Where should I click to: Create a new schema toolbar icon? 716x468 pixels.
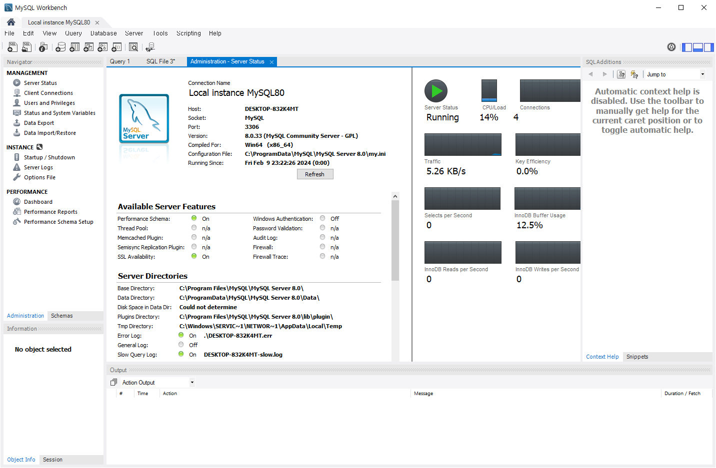coord(60,47)
